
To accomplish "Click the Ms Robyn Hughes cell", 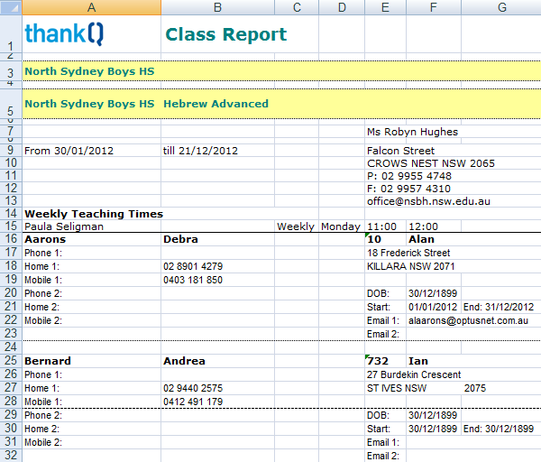I will point(412,132).
